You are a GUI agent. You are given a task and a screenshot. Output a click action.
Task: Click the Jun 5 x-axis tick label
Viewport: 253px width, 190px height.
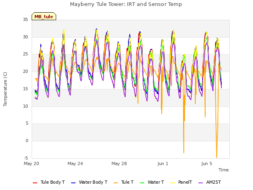click(207, 163)
